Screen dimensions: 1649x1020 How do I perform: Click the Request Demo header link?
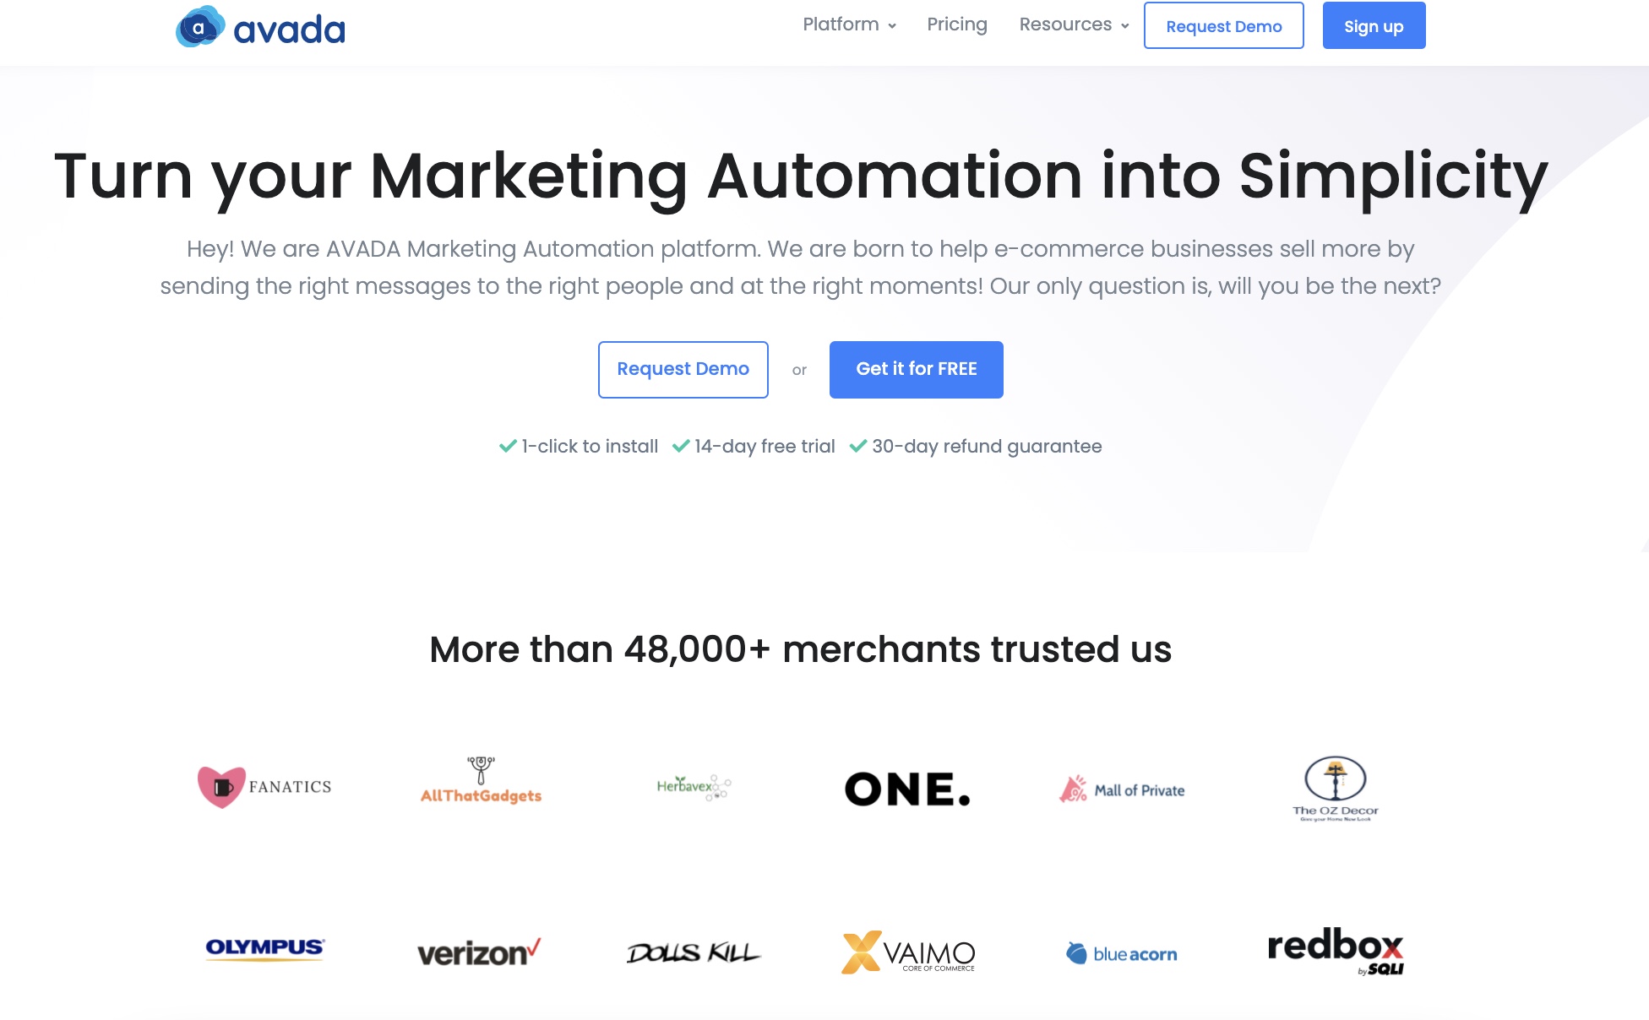pos(1222,26)
